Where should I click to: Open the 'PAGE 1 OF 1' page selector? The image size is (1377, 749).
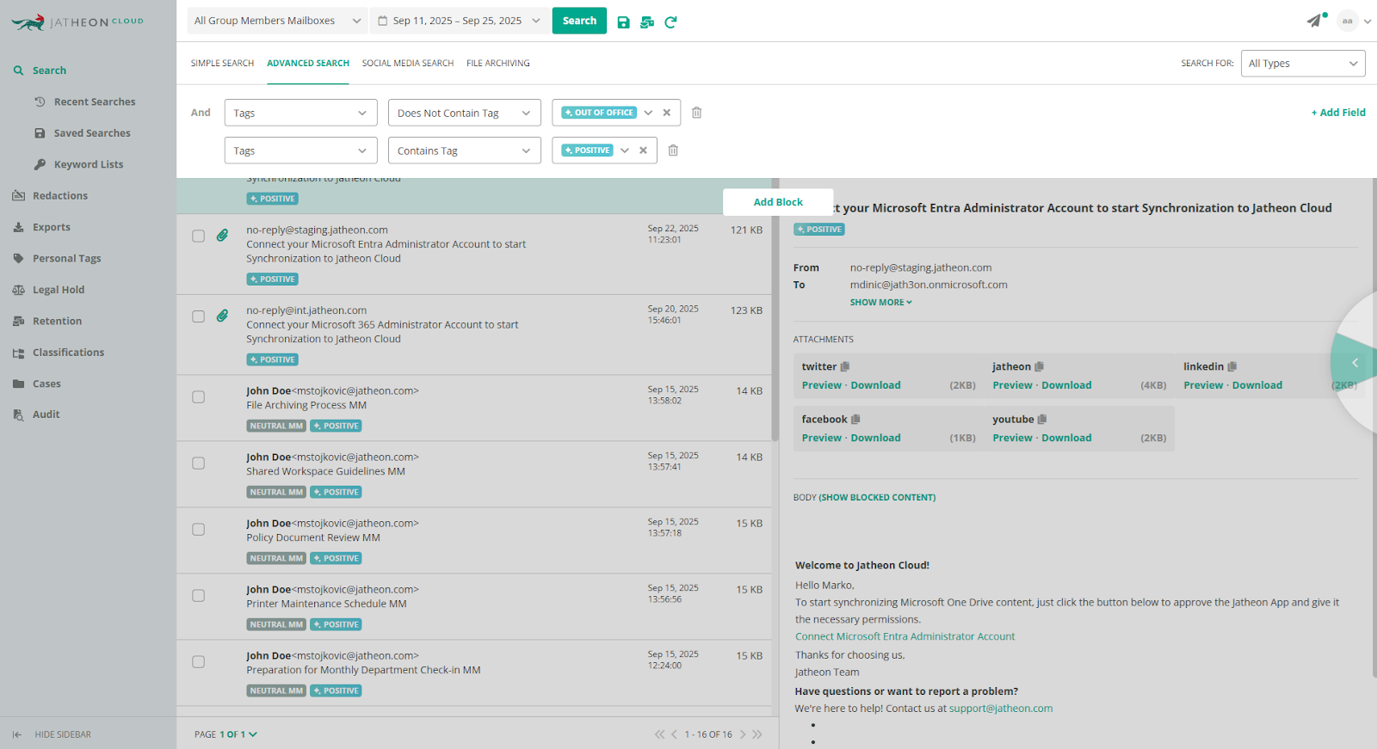point(226,734)
